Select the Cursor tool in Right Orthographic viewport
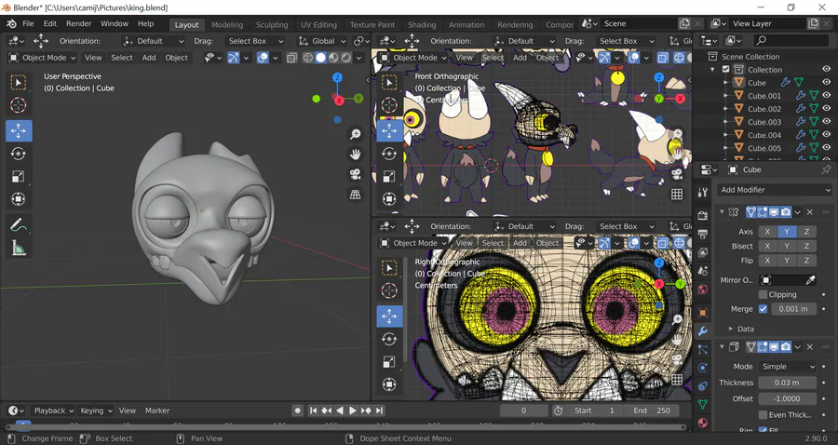This screenshot has width=838, height=445. click(389, 290)
